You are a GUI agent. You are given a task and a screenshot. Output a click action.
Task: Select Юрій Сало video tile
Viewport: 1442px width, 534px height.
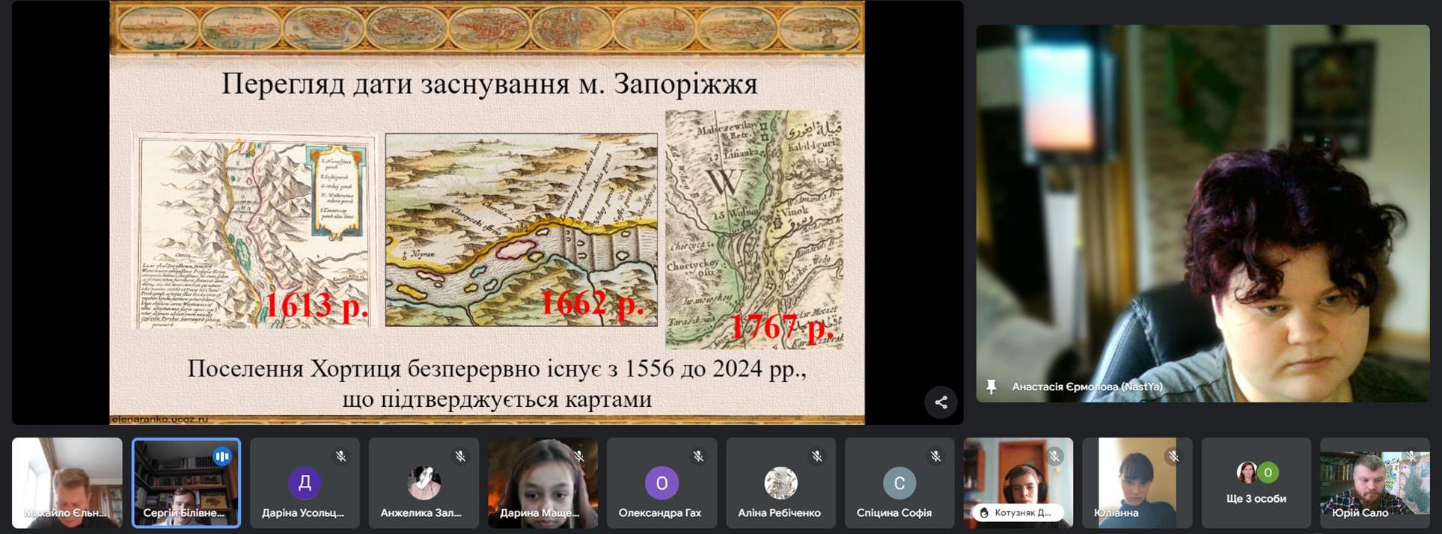(x=1374, y=483)
